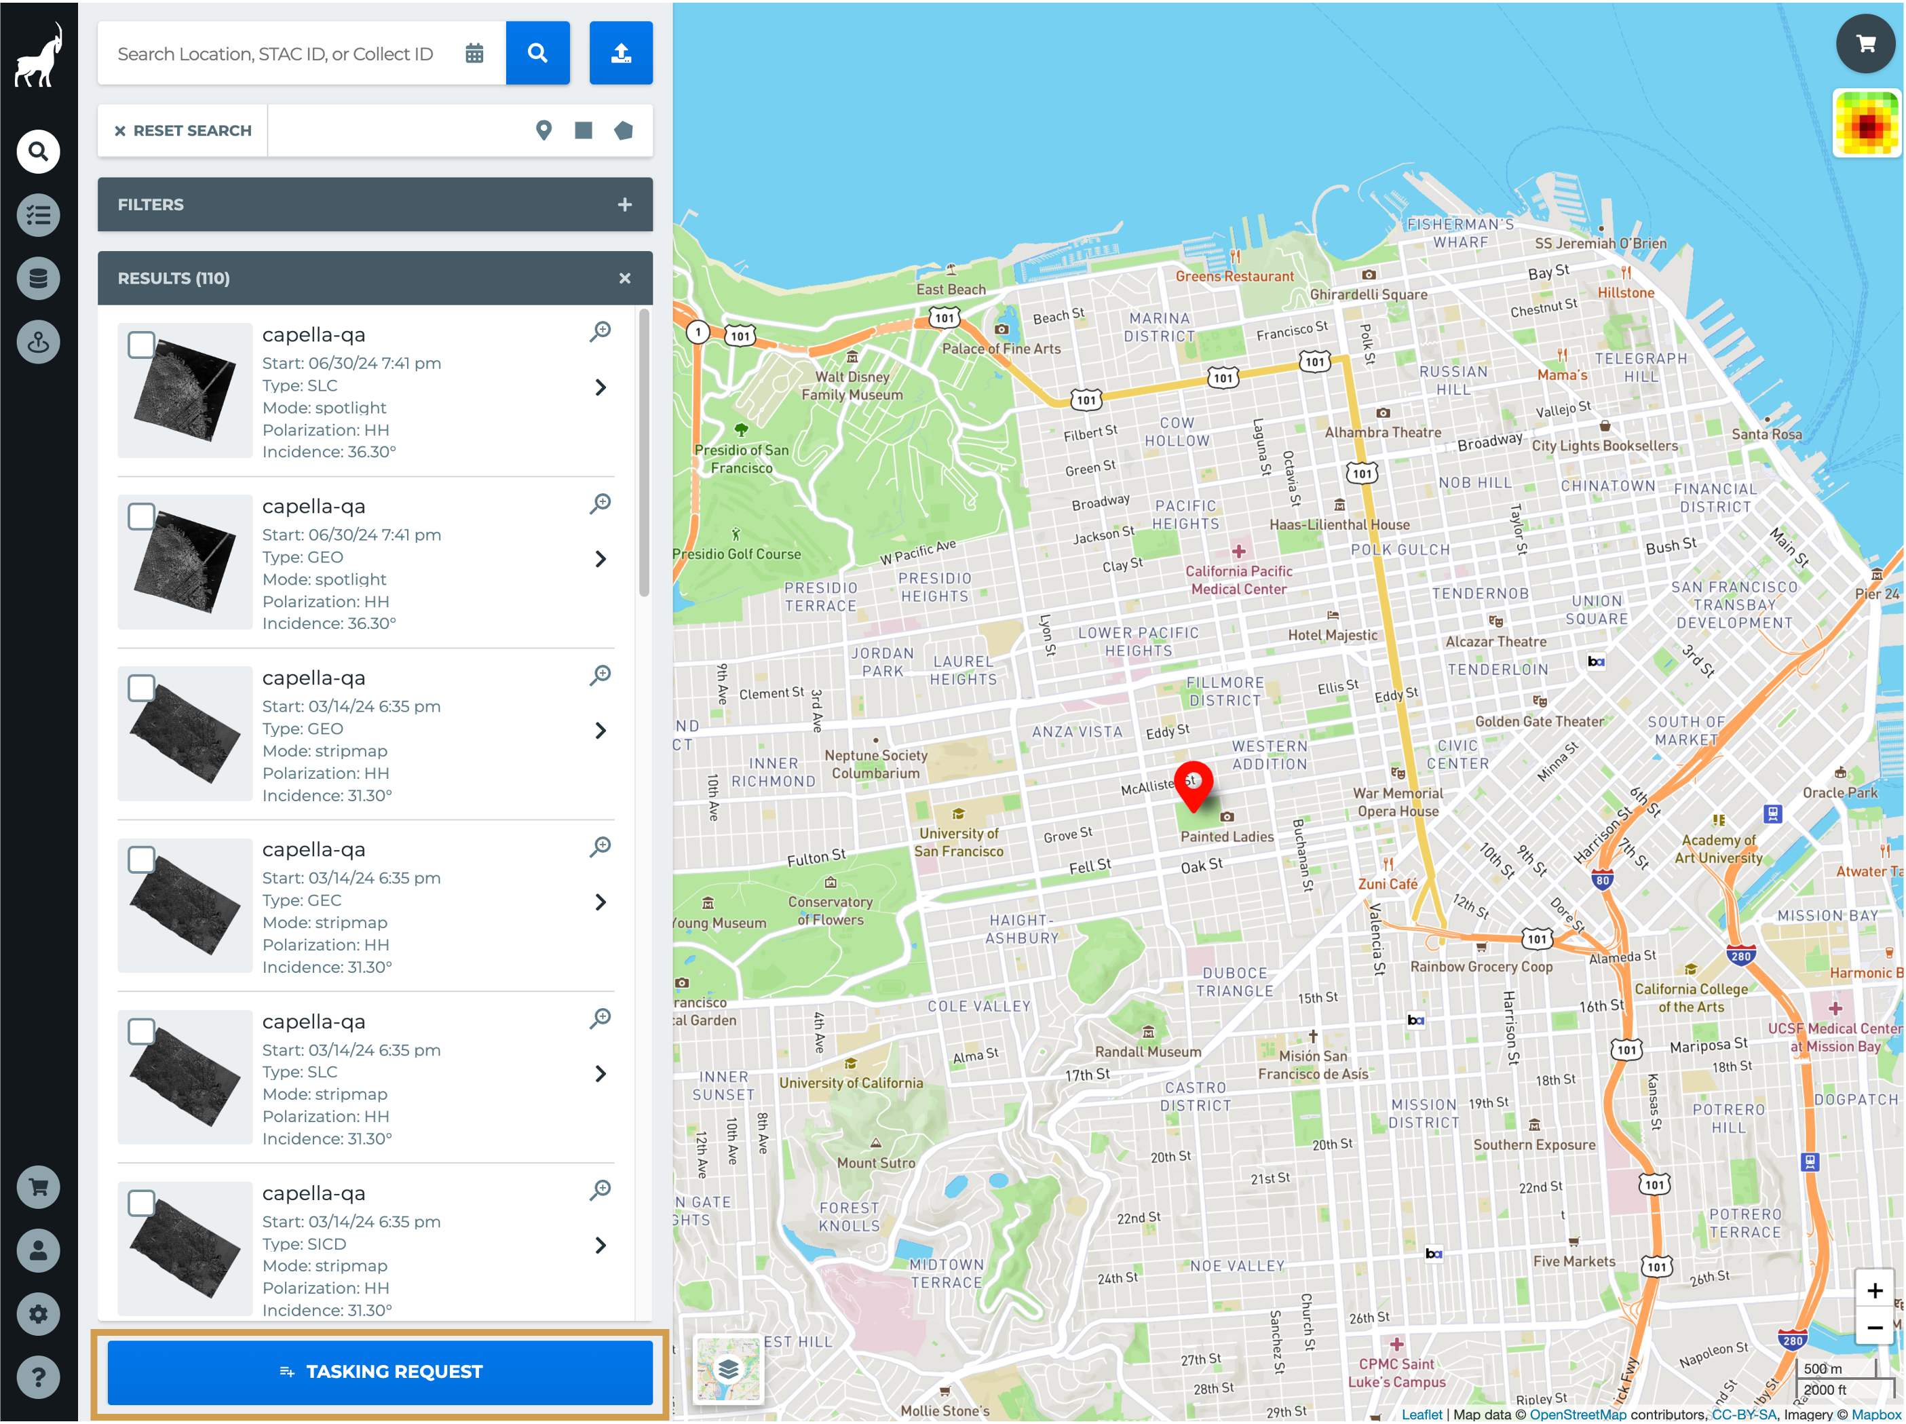Open the SICD stripmap result thumbnail

tap(185, 1248)
